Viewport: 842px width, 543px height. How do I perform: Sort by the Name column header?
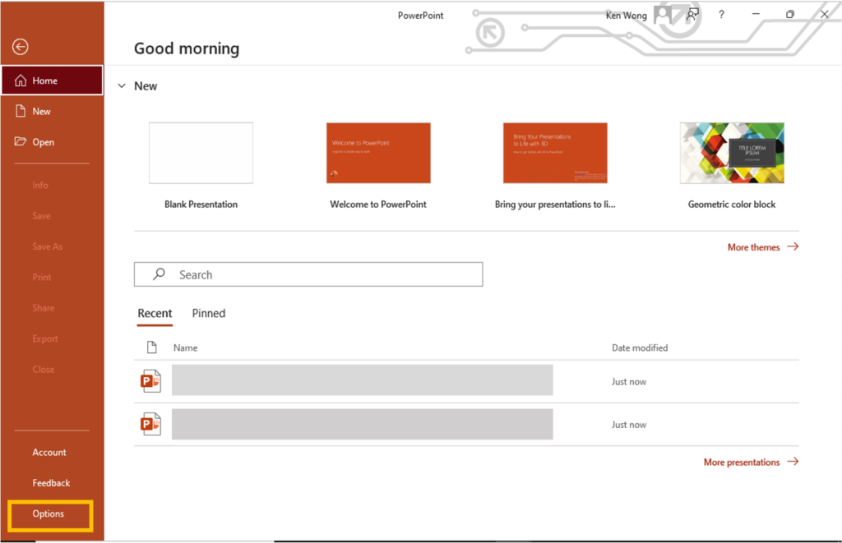pos(185,347)
